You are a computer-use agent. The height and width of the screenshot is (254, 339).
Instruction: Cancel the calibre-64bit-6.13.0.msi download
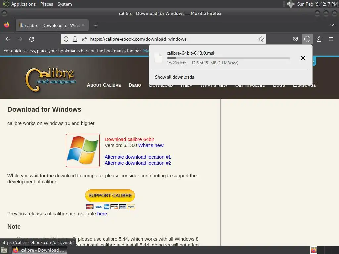tap(303, 58)
